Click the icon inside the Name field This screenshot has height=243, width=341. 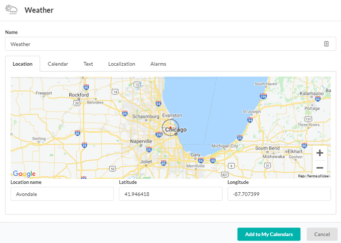(x=326, y=44)
